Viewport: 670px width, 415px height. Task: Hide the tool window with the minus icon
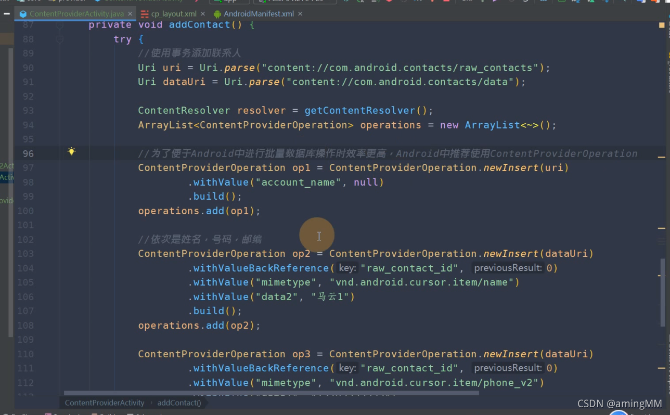coord(6,14)
